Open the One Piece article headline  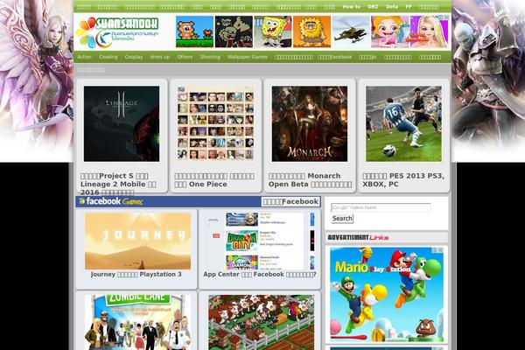[214, 180]
